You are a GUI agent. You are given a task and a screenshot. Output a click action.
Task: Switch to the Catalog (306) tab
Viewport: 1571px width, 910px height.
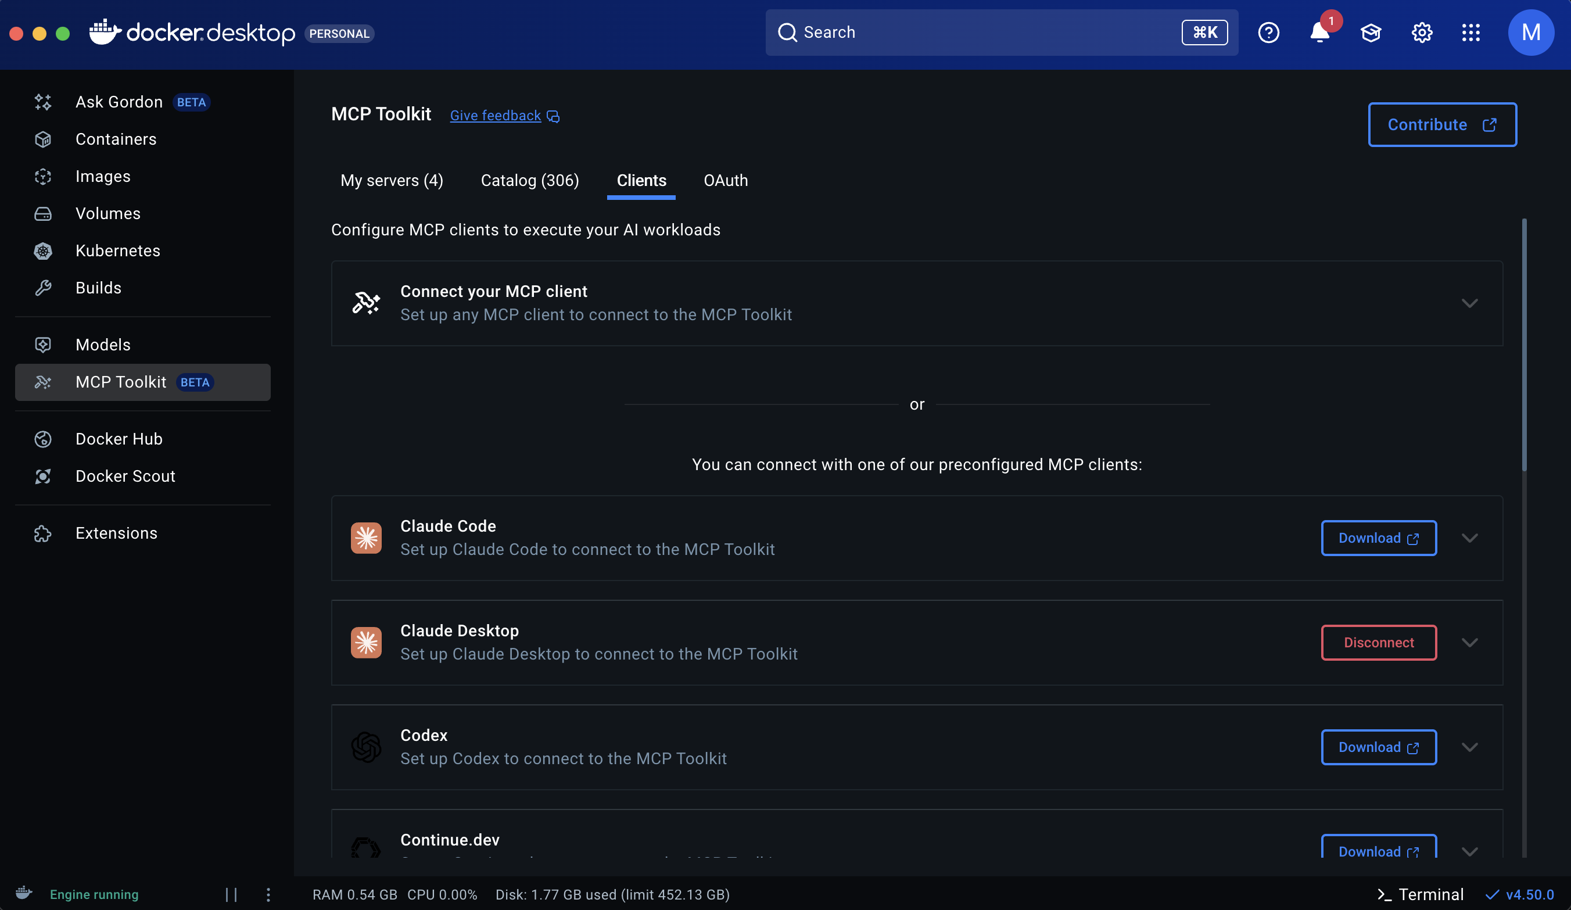click(x=529, y=180)
